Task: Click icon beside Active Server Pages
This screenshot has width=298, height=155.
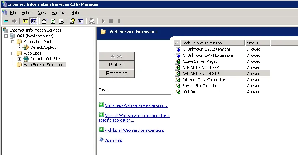Action: click(178, 61)
